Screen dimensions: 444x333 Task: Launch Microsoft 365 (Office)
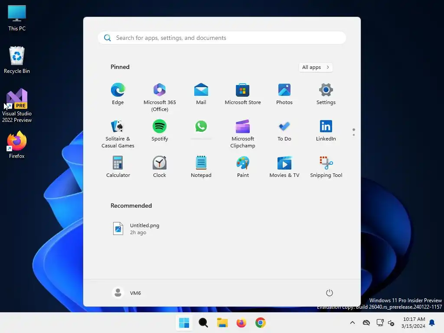click(x=160, y=97)
